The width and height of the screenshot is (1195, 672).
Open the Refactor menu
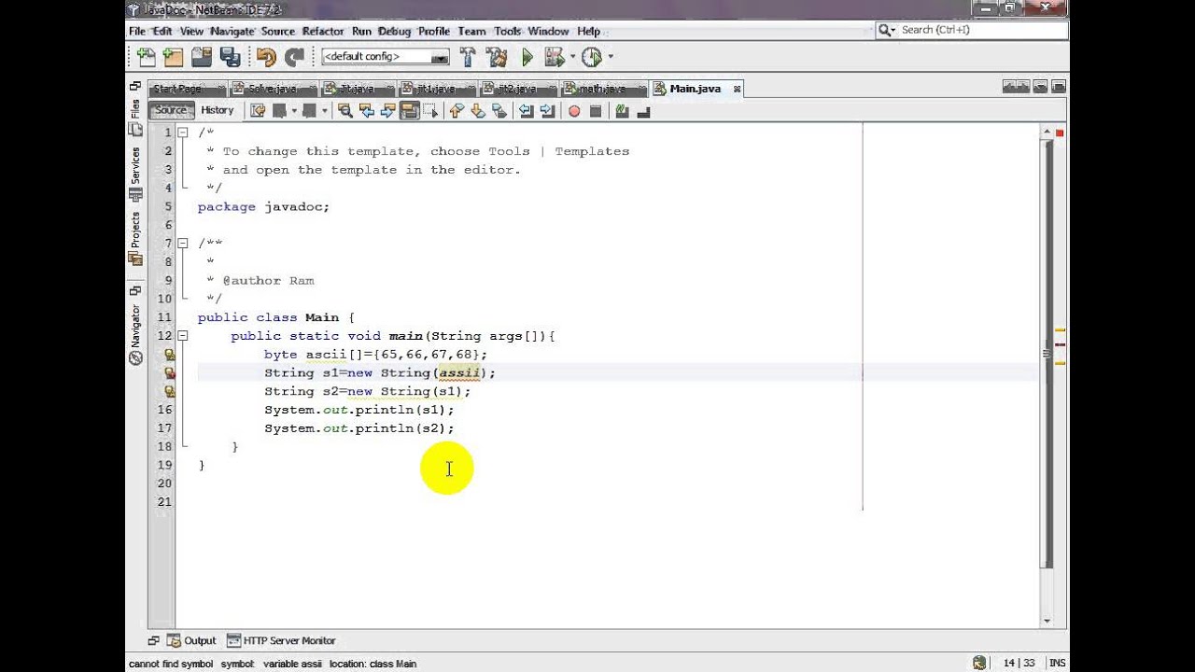[323, 31]
